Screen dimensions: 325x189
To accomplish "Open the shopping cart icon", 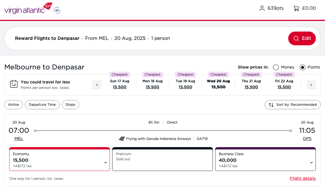I will coord(296,8).
